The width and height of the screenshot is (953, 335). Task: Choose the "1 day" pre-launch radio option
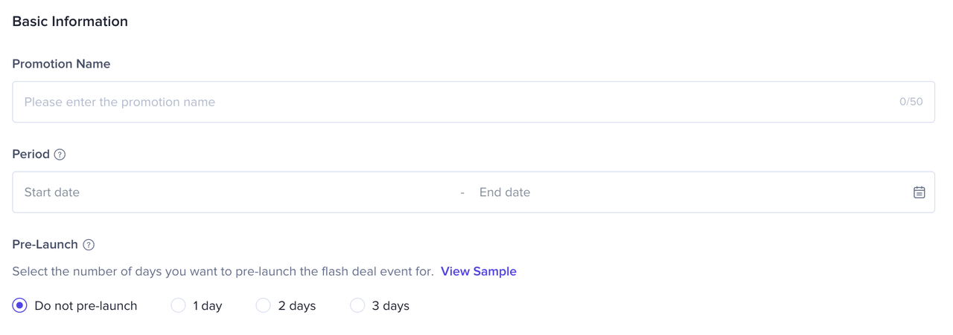178,305
